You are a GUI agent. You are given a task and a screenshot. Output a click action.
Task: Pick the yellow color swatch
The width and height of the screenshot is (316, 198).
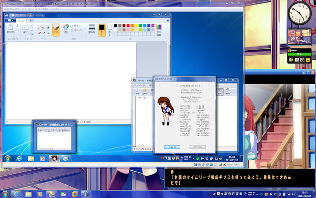(136, 26)
